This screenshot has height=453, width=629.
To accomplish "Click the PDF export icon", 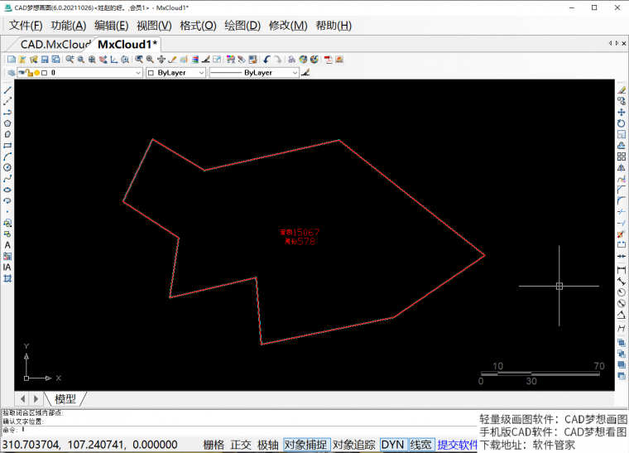I will [x=329, y=60].
